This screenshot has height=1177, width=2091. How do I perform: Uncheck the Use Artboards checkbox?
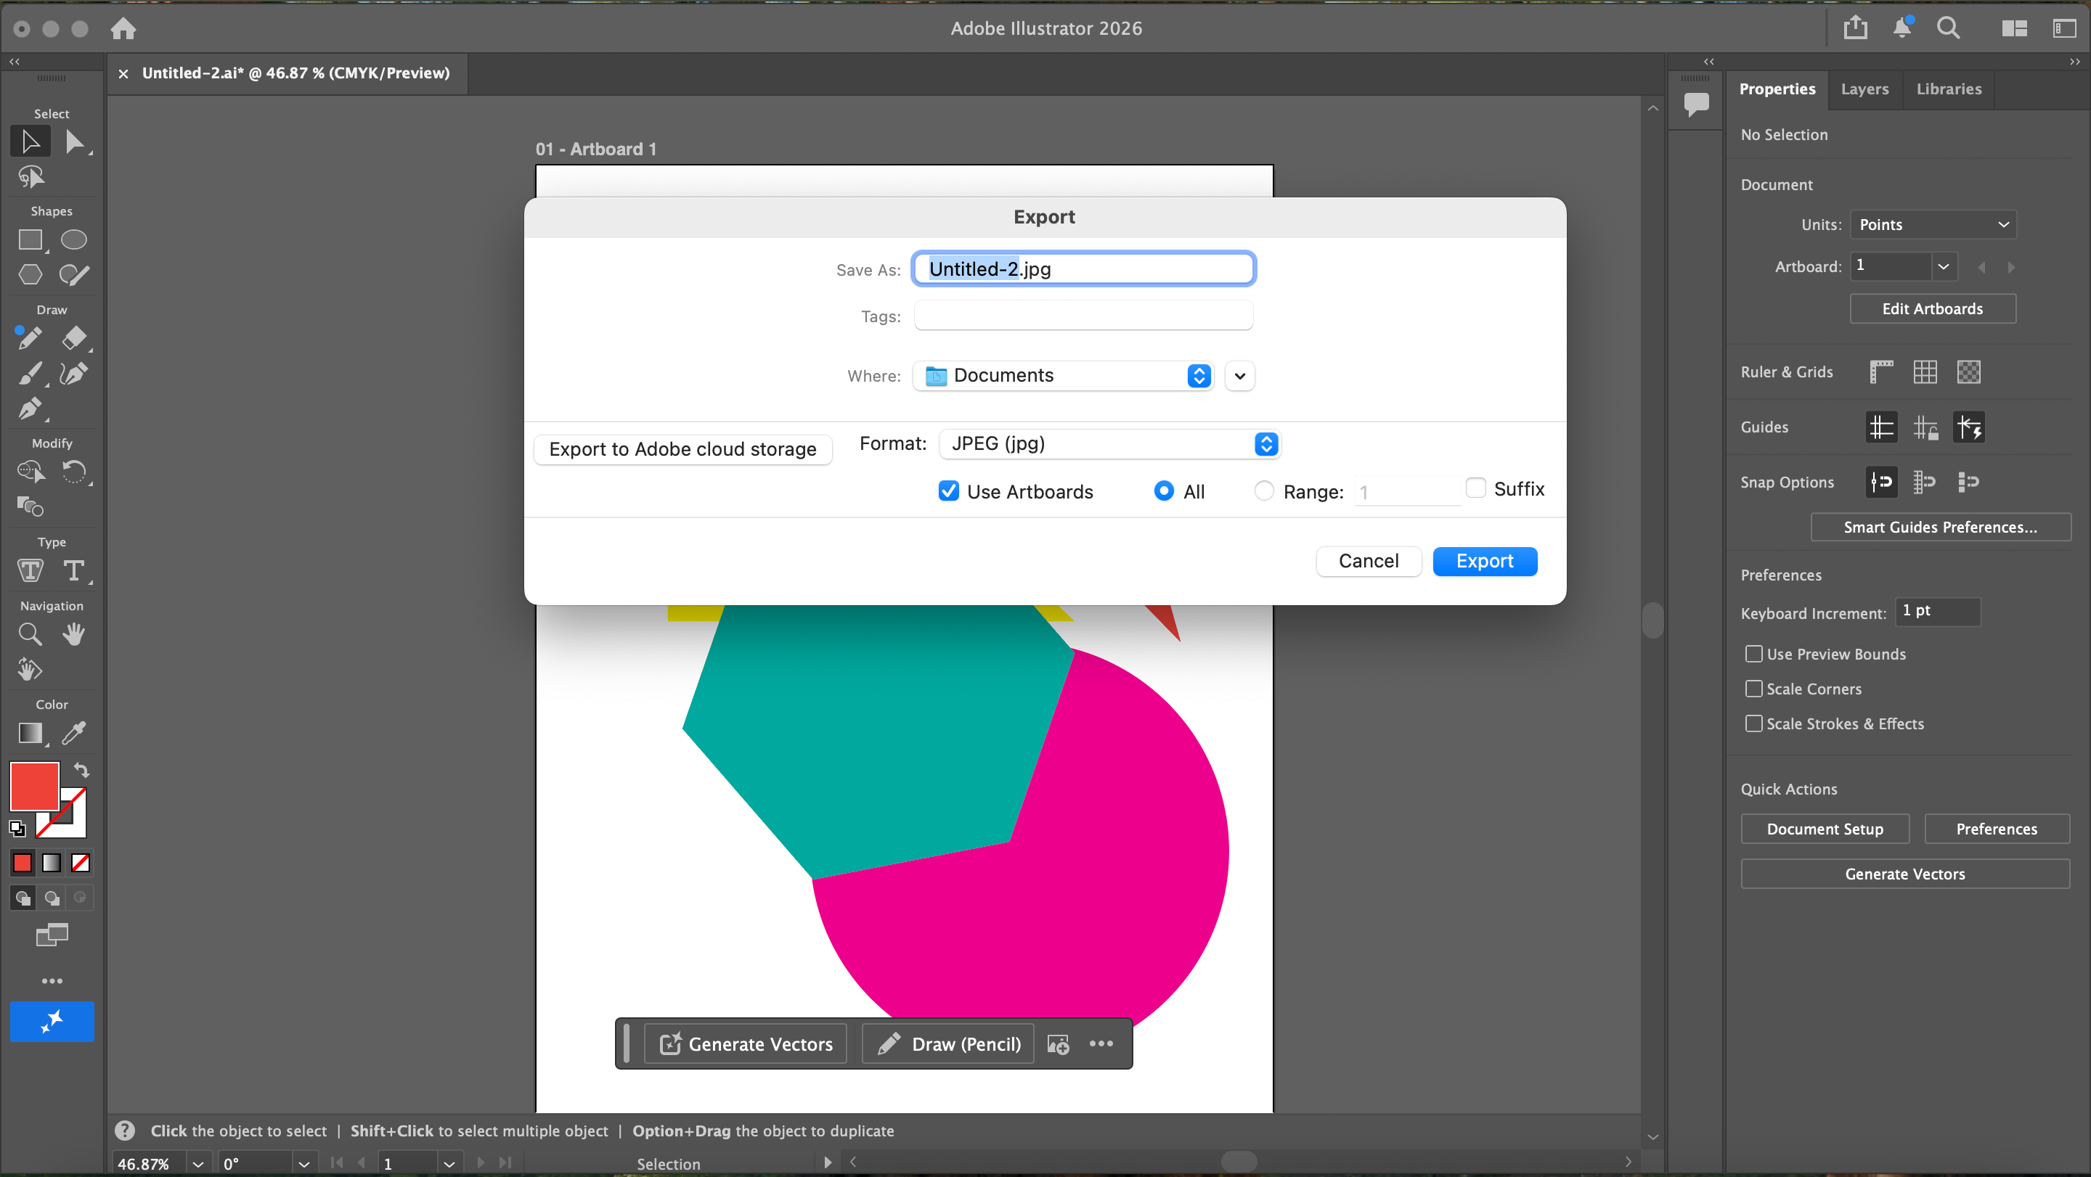click(x=948, y=491)
